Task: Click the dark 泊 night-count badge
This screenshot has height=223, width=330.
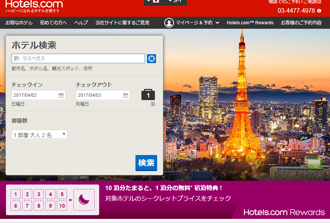Action: point(148,95)
